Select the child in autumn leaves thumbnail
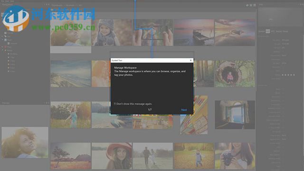Screen dimensions: 304x171 point(194,156)
